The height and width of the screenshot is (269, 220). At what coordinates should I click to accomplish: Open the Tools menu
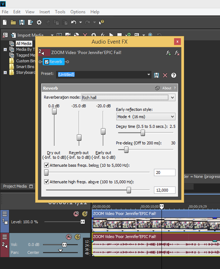coord(60,12)
